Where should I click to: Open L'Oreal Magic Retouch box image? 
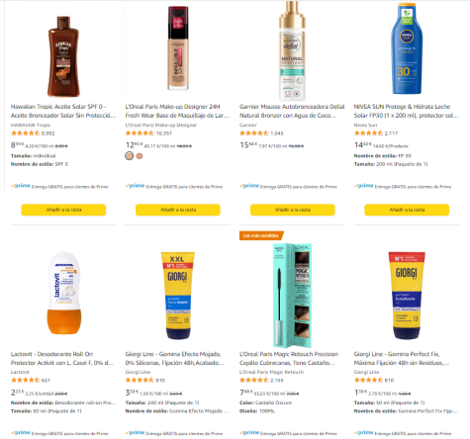(292, 296)
